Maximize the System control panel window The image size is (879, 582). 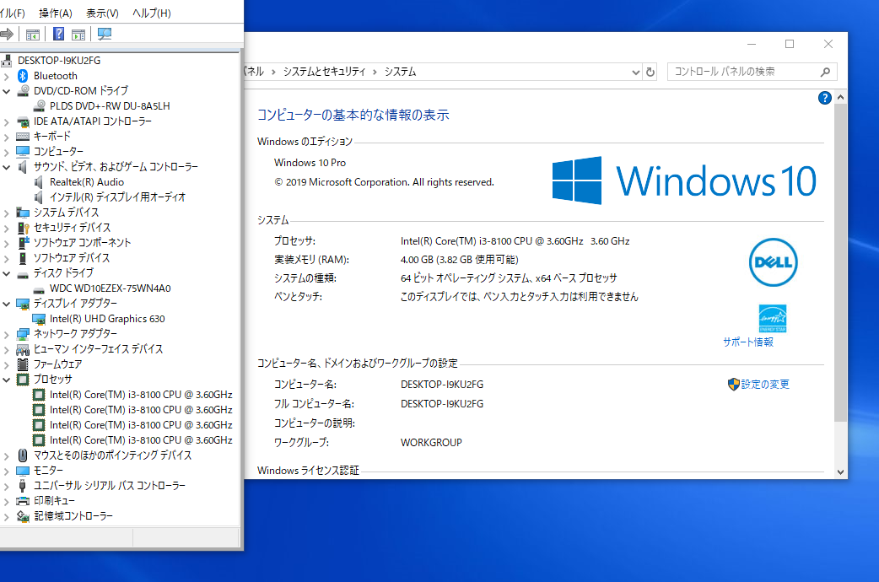click(790, 44)
